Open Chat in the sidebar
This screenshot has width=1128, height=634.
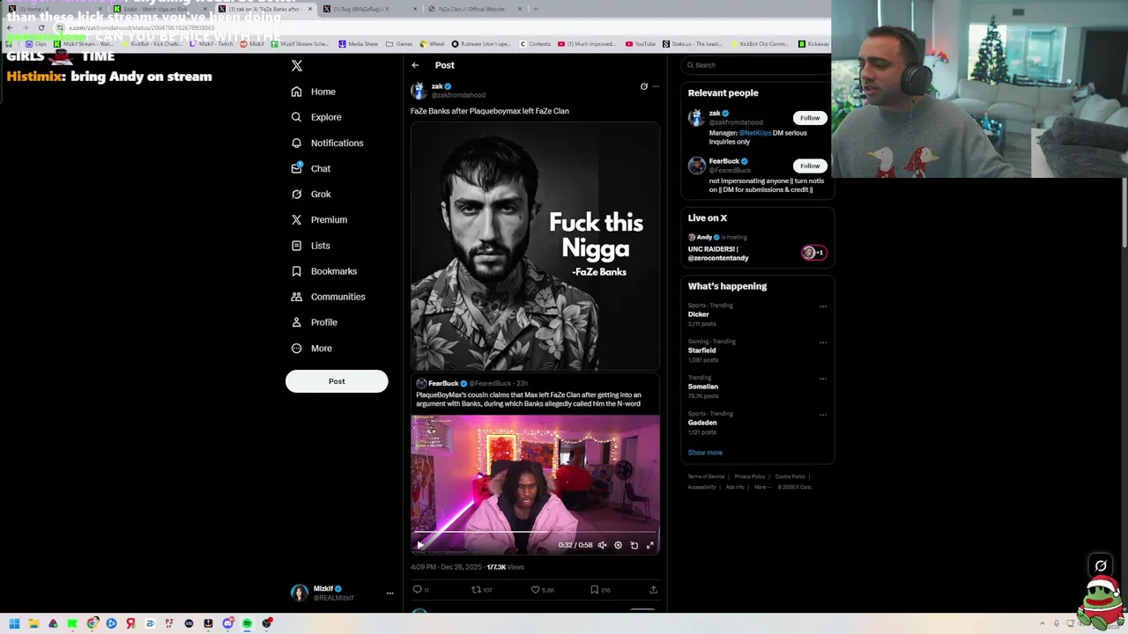[311, 168]
